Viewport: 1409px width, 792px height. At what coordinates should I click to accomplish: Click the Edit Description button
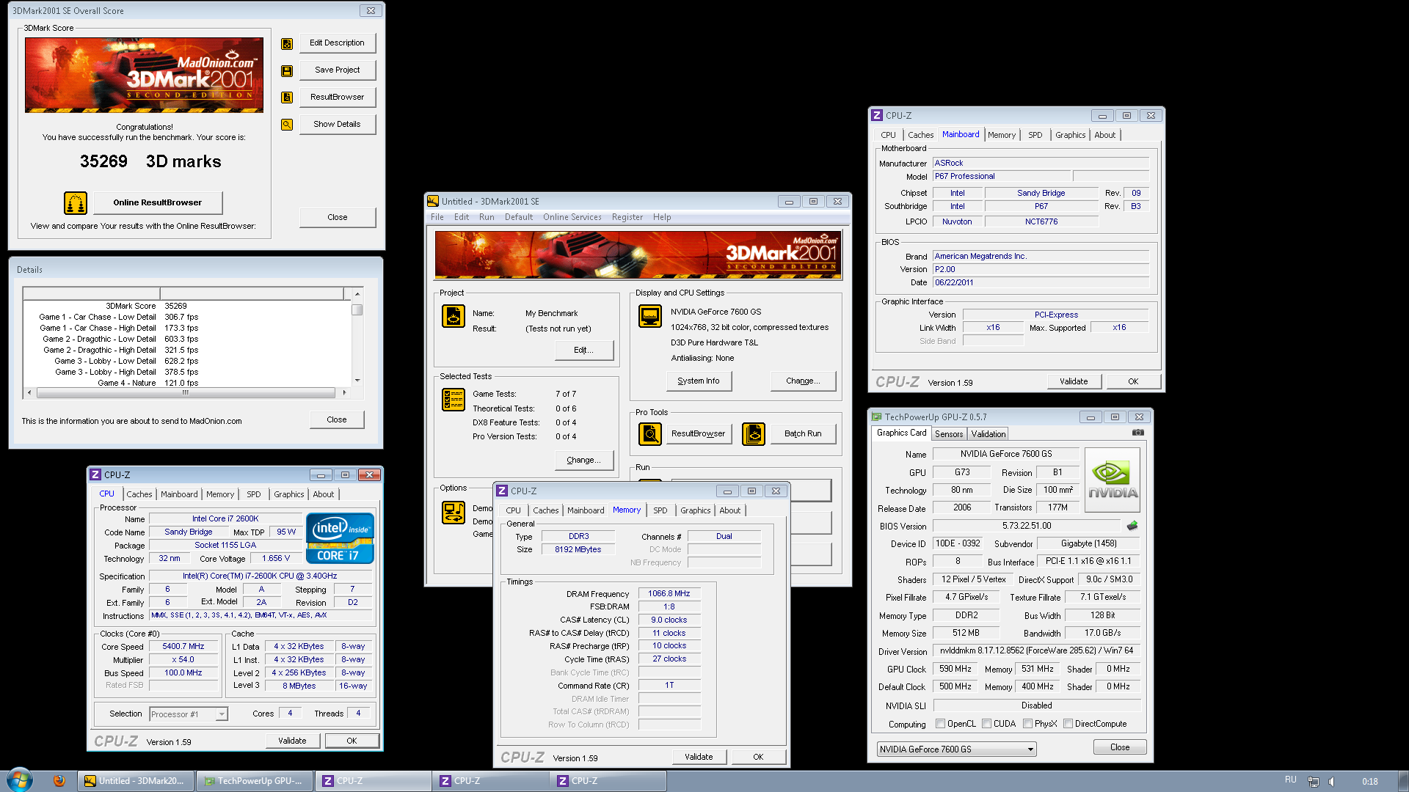click(338, 43)
